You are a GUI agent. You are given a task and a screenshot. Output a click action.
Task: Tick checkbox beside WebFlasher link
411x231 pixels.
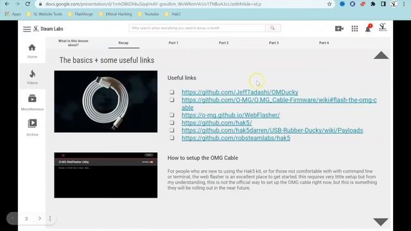(172, 115)
